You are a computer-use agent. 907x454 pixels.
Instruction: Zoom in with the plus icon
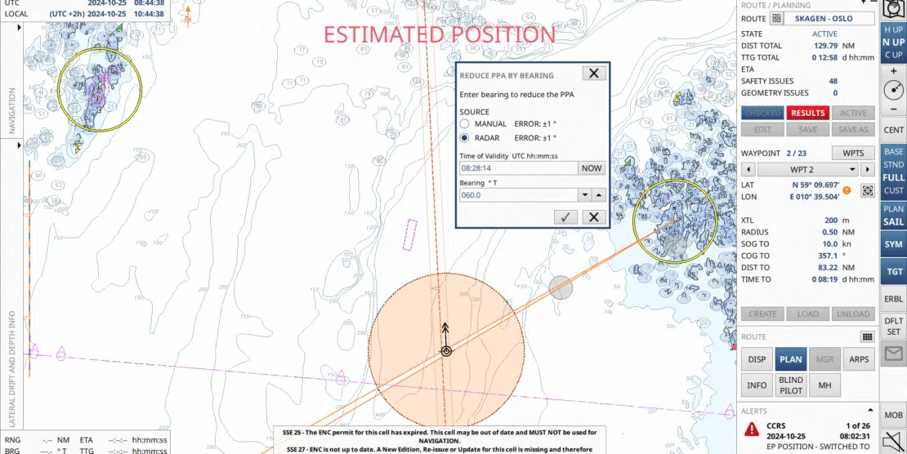(893, 71)
